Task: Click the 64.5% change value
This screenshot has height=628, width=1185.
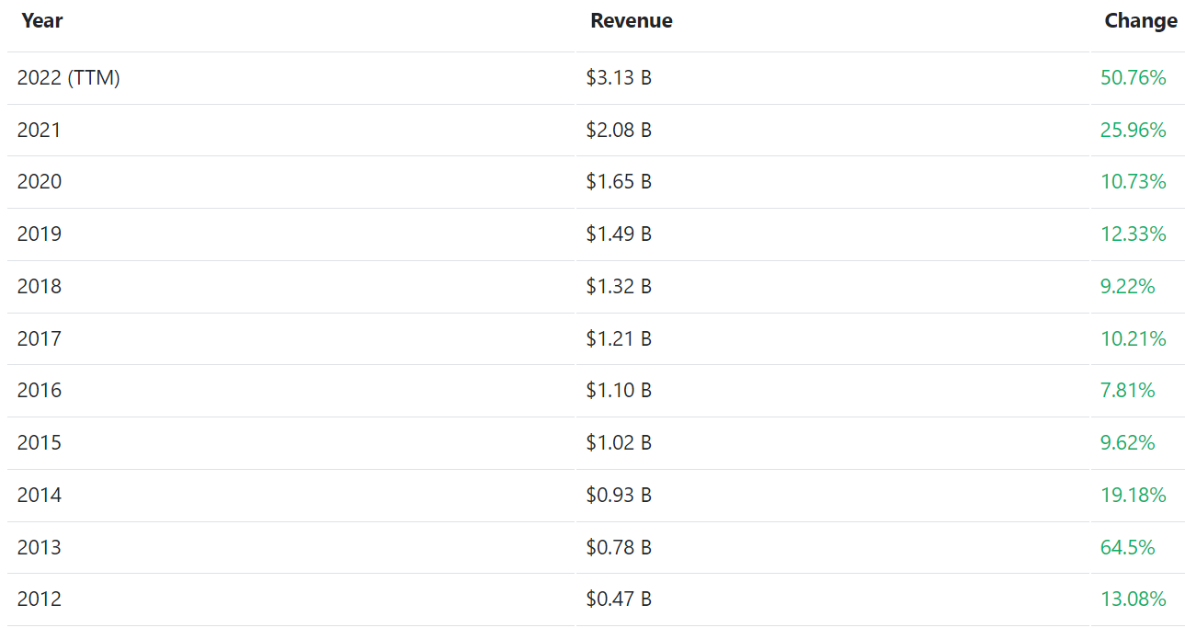Action: [x=1128, y=548]
